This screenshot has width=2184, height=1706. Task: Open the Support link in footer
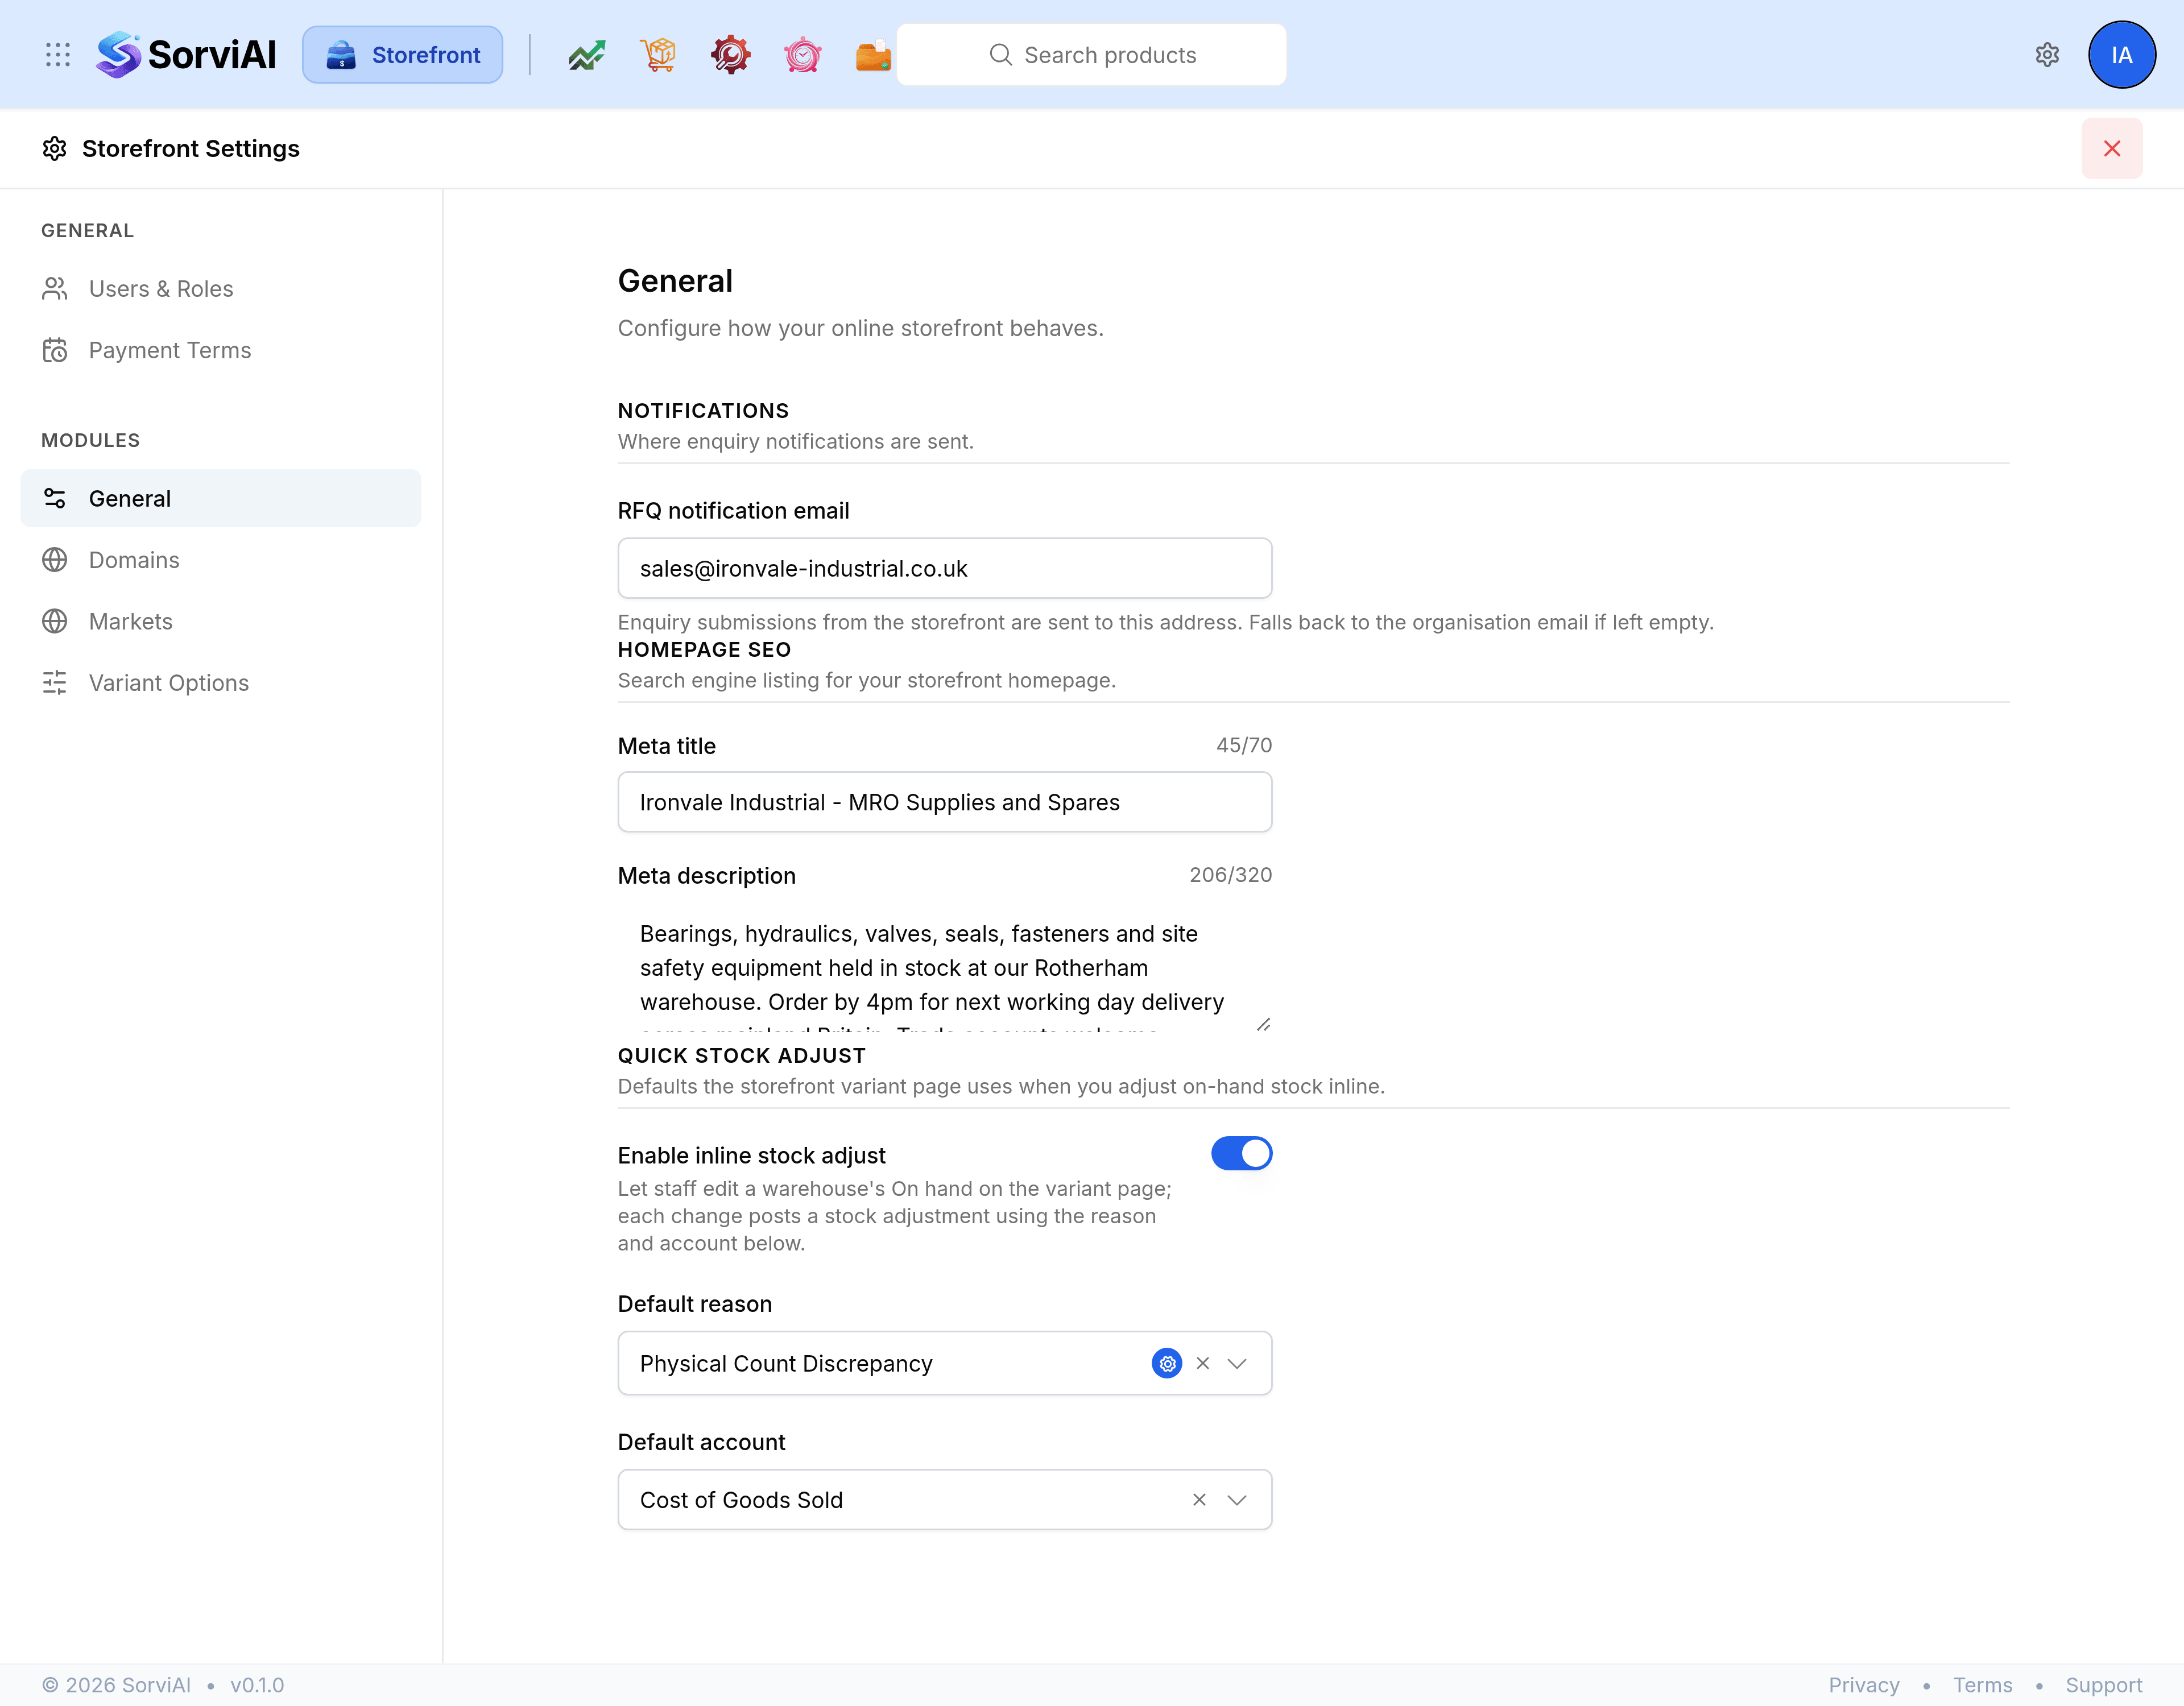pos(2104,1685)
